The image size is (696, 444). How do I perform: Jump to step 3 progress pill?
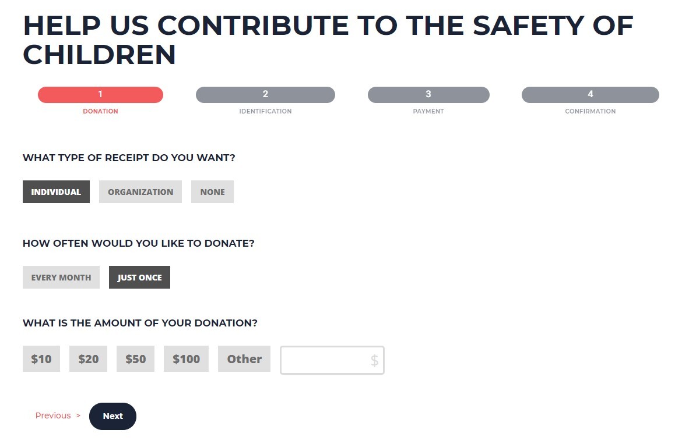click(428, 95)
